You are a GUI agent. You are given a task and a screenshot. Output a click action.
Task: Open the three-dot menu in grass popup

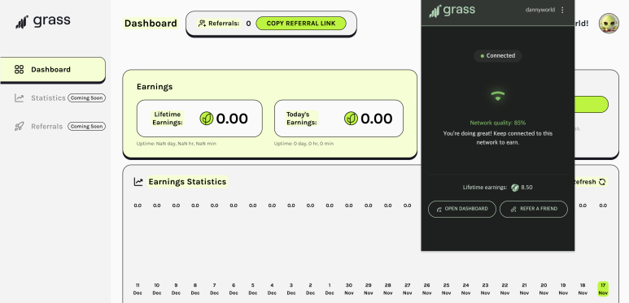(x=562, y=10)
